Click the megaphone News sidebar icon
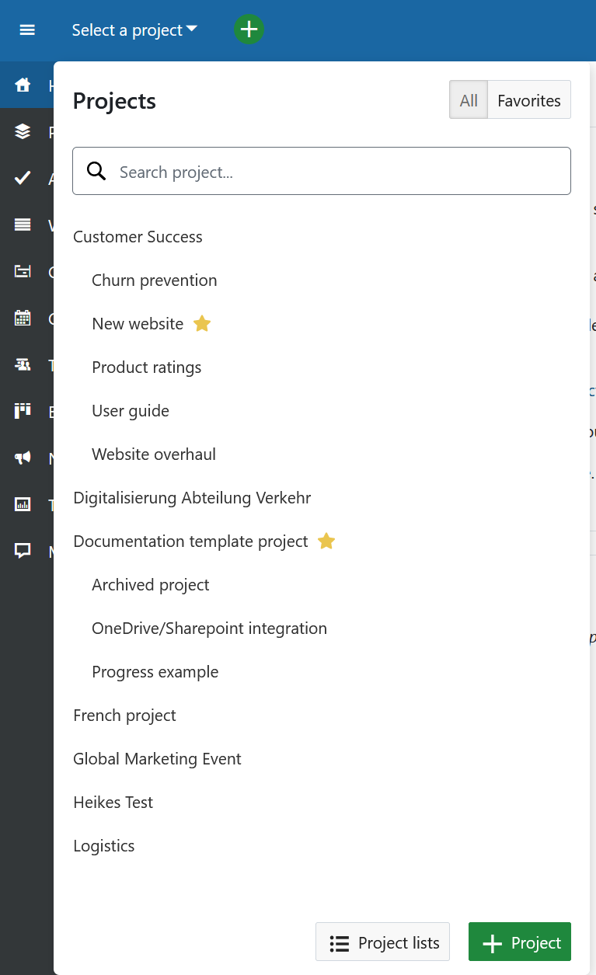This screenshot has width=596, height=975. (23, 458)
